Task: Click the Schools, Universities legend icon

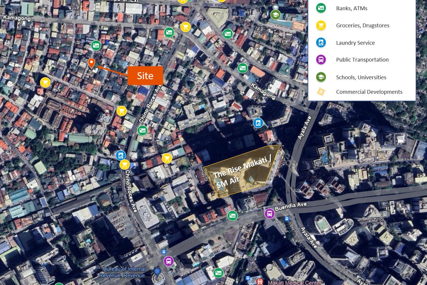Action: click(x=321, y=77)
